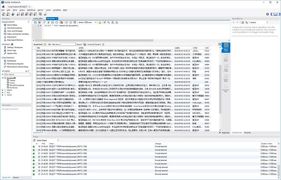
Task: Toggle stop-on-error execution icon
Action: click(62, 22)
